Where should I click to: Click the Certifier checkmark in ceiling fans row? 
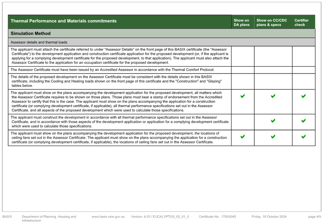coord(303,136)
